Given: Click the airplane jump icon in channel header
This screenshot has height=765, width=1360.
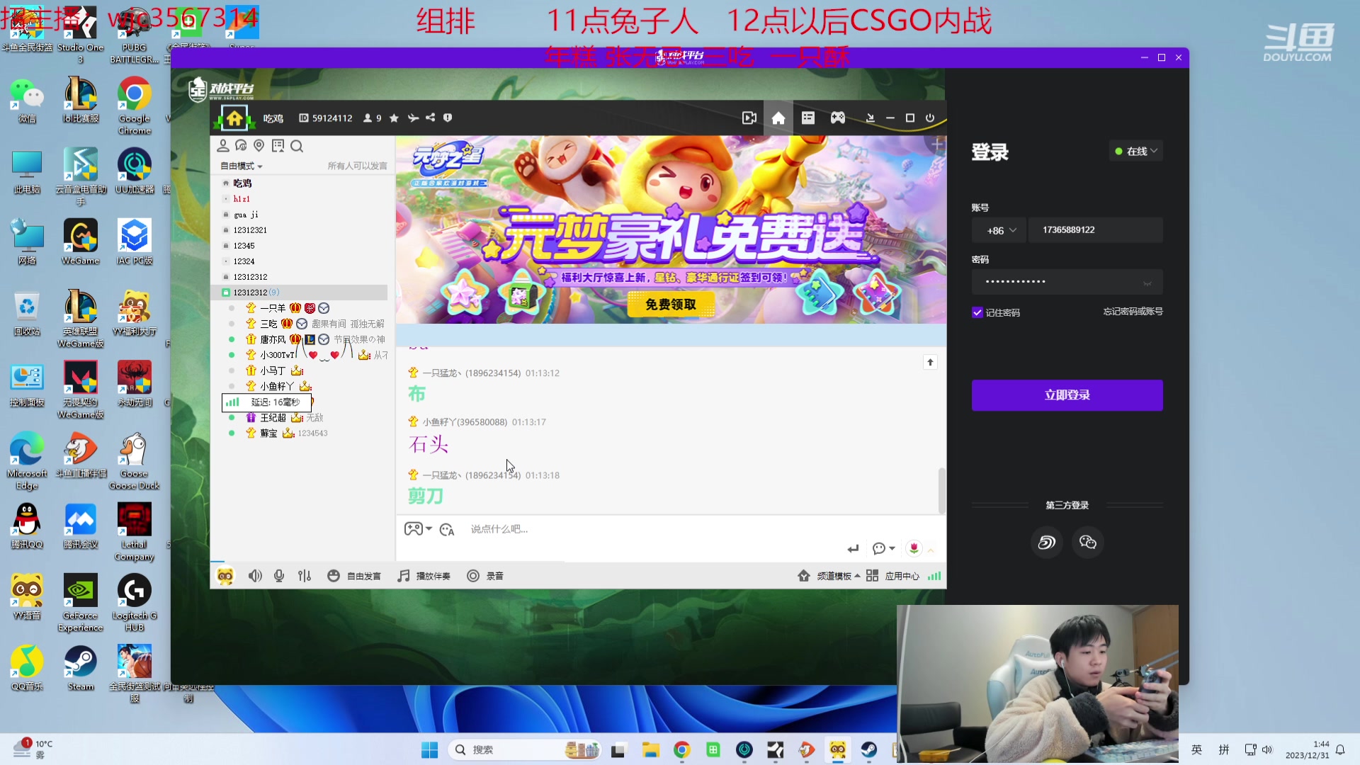Looking at the screenshot, I should click(x=413, y=118).
